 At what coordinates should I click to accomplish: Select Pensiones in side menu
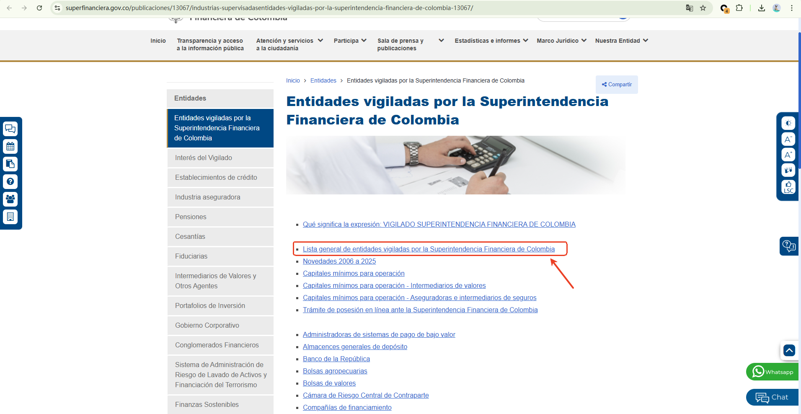pos(220,217)
